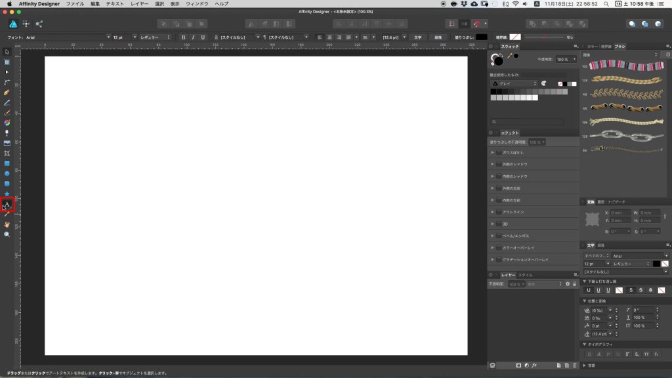
Task: Click the Add Pixel Layer icon
Action: [x=566, y=366]
